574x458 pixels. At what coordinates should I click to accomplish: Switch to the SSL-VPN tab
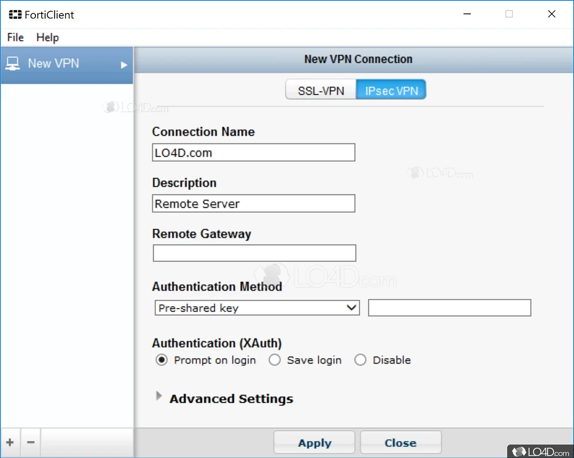[321, 90]
